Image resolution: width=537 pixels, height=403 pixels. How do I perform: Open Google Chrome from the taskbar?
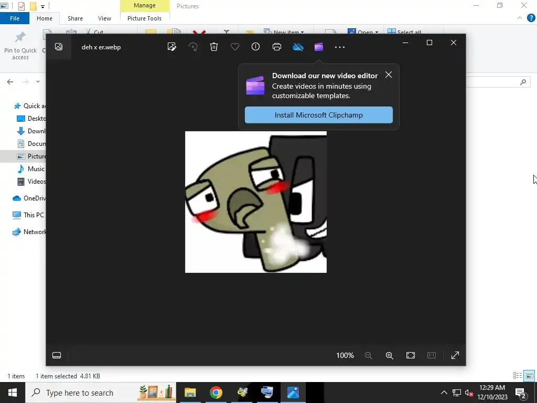(x=216, y=393)
